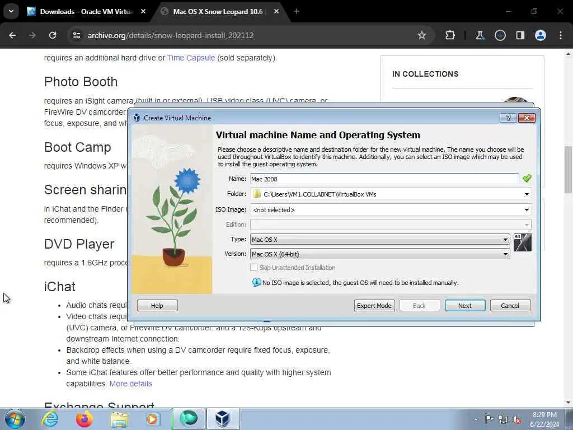Viewport: 573px width, 430px height.
Task: Switch to Downloads – Oracle VM VirtualBox tab
Action: (x=86, y=11)
